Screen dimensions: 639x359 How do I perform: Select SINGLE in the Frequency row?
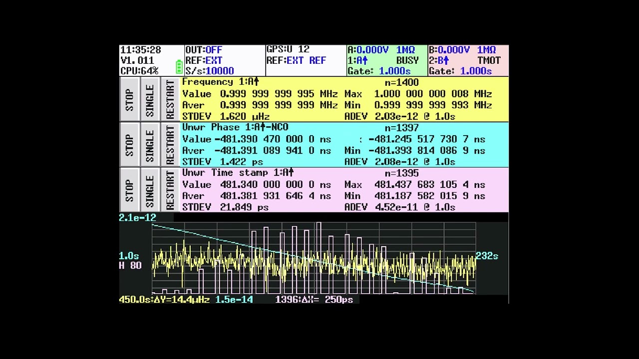tap(150, 100)
